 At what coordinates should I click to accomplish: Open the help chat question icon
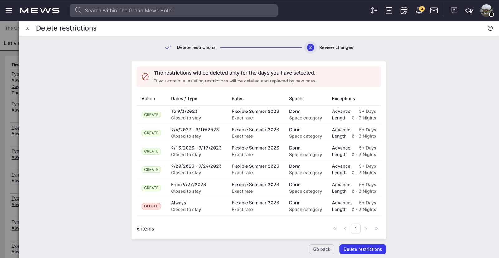pos(454,11)
